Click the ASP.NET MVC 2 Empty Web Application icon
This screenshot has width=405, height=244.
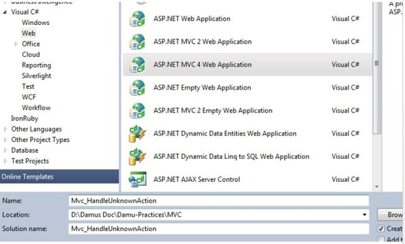tap(137, 111)
